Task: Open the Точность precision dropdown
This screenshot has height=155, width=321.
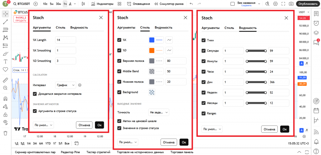Action: [x=159, y=112]
